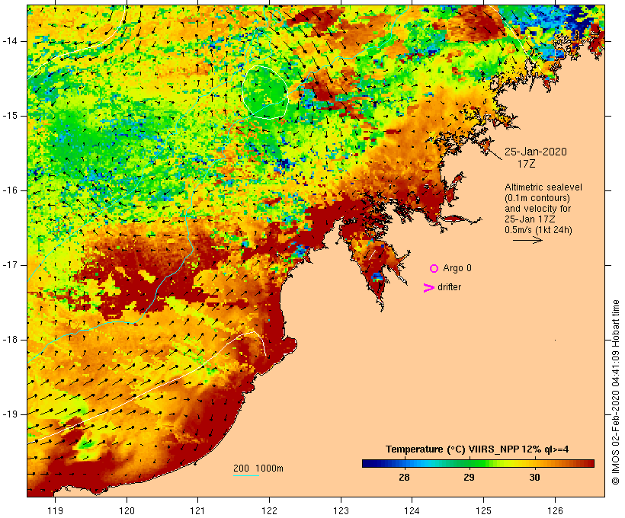Image resolution: width=625 pixels, height=518 pixels.
Task: Click the latitude label -16
Action: pyautogui.click(x=10, y=190)
